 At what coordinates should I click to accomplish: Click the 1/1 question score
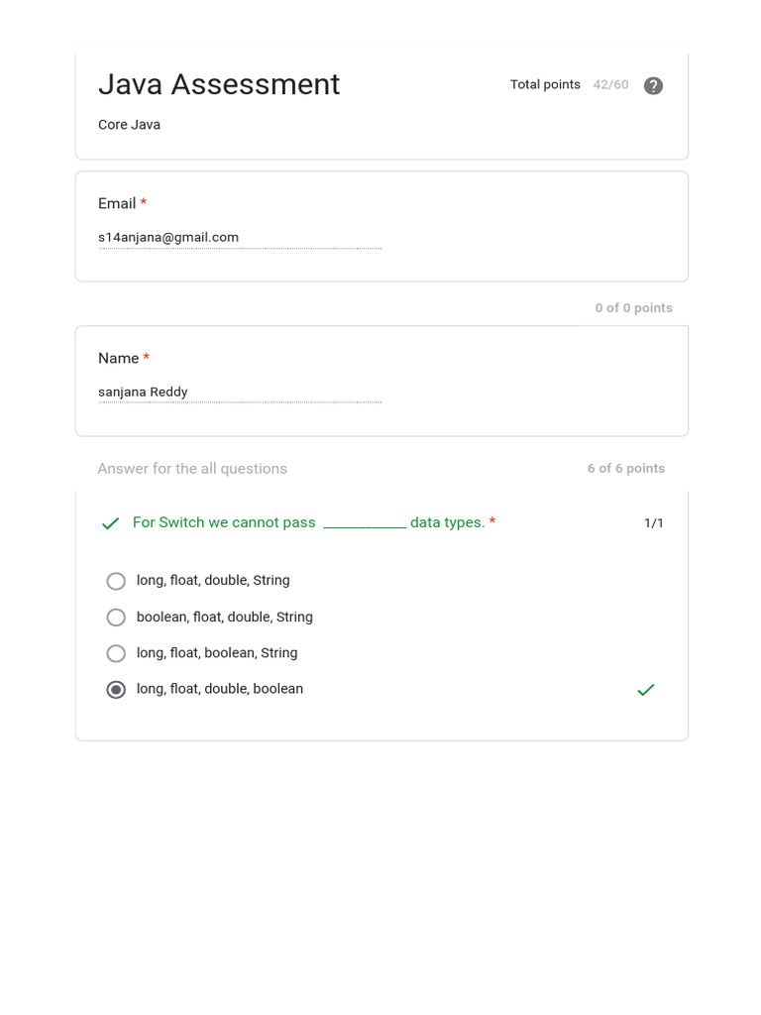click(654, 523)
